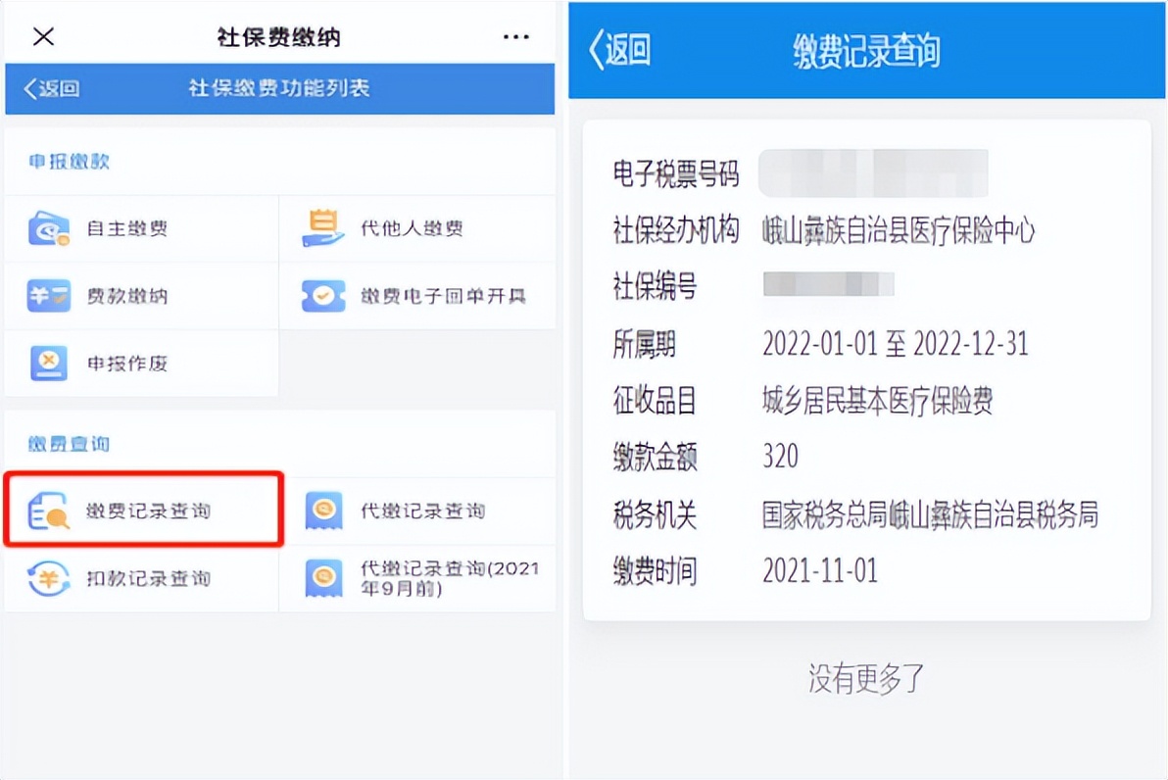Go back from 社保缴费功能列表 page
The image size is (1168, 780).
pyautogui.click(x=52, y=88)
